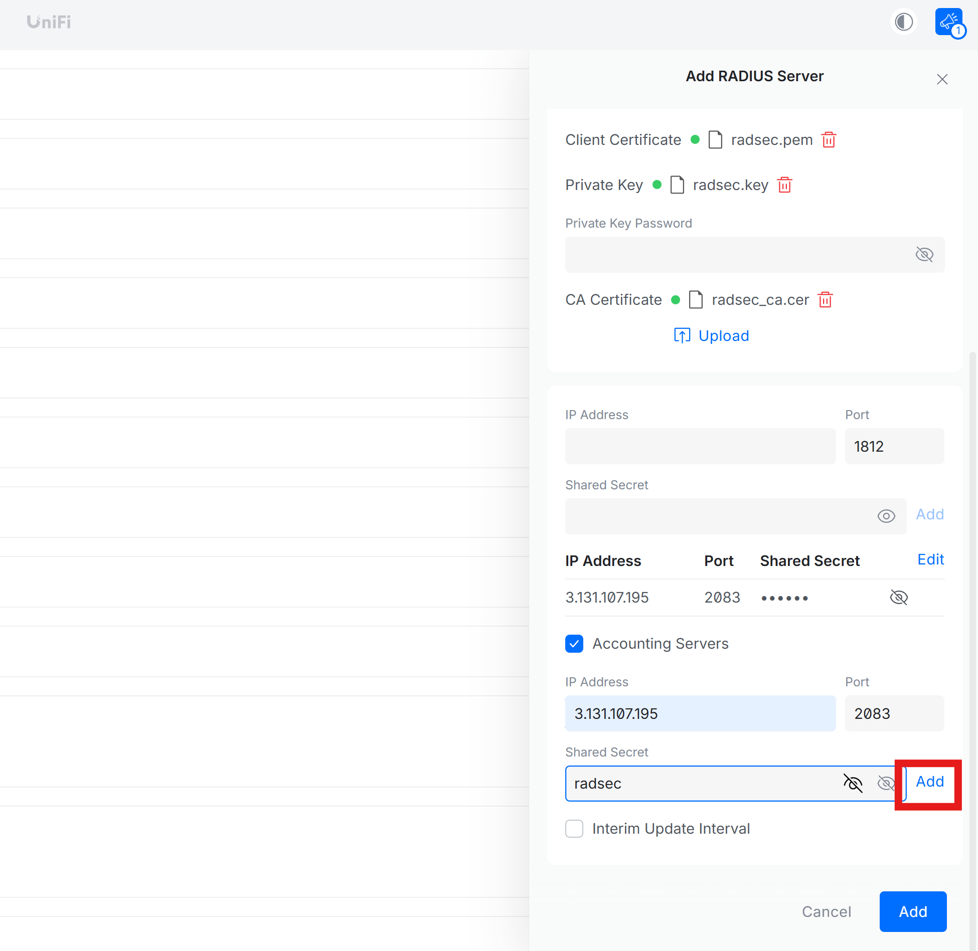Uncheck the Accounting Servers checkbox
The height and width of the screenshot is (951, 978).
(574, 644)
